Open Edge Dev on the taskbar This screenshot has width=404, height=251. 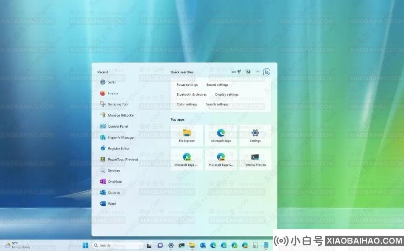(234, 245)
